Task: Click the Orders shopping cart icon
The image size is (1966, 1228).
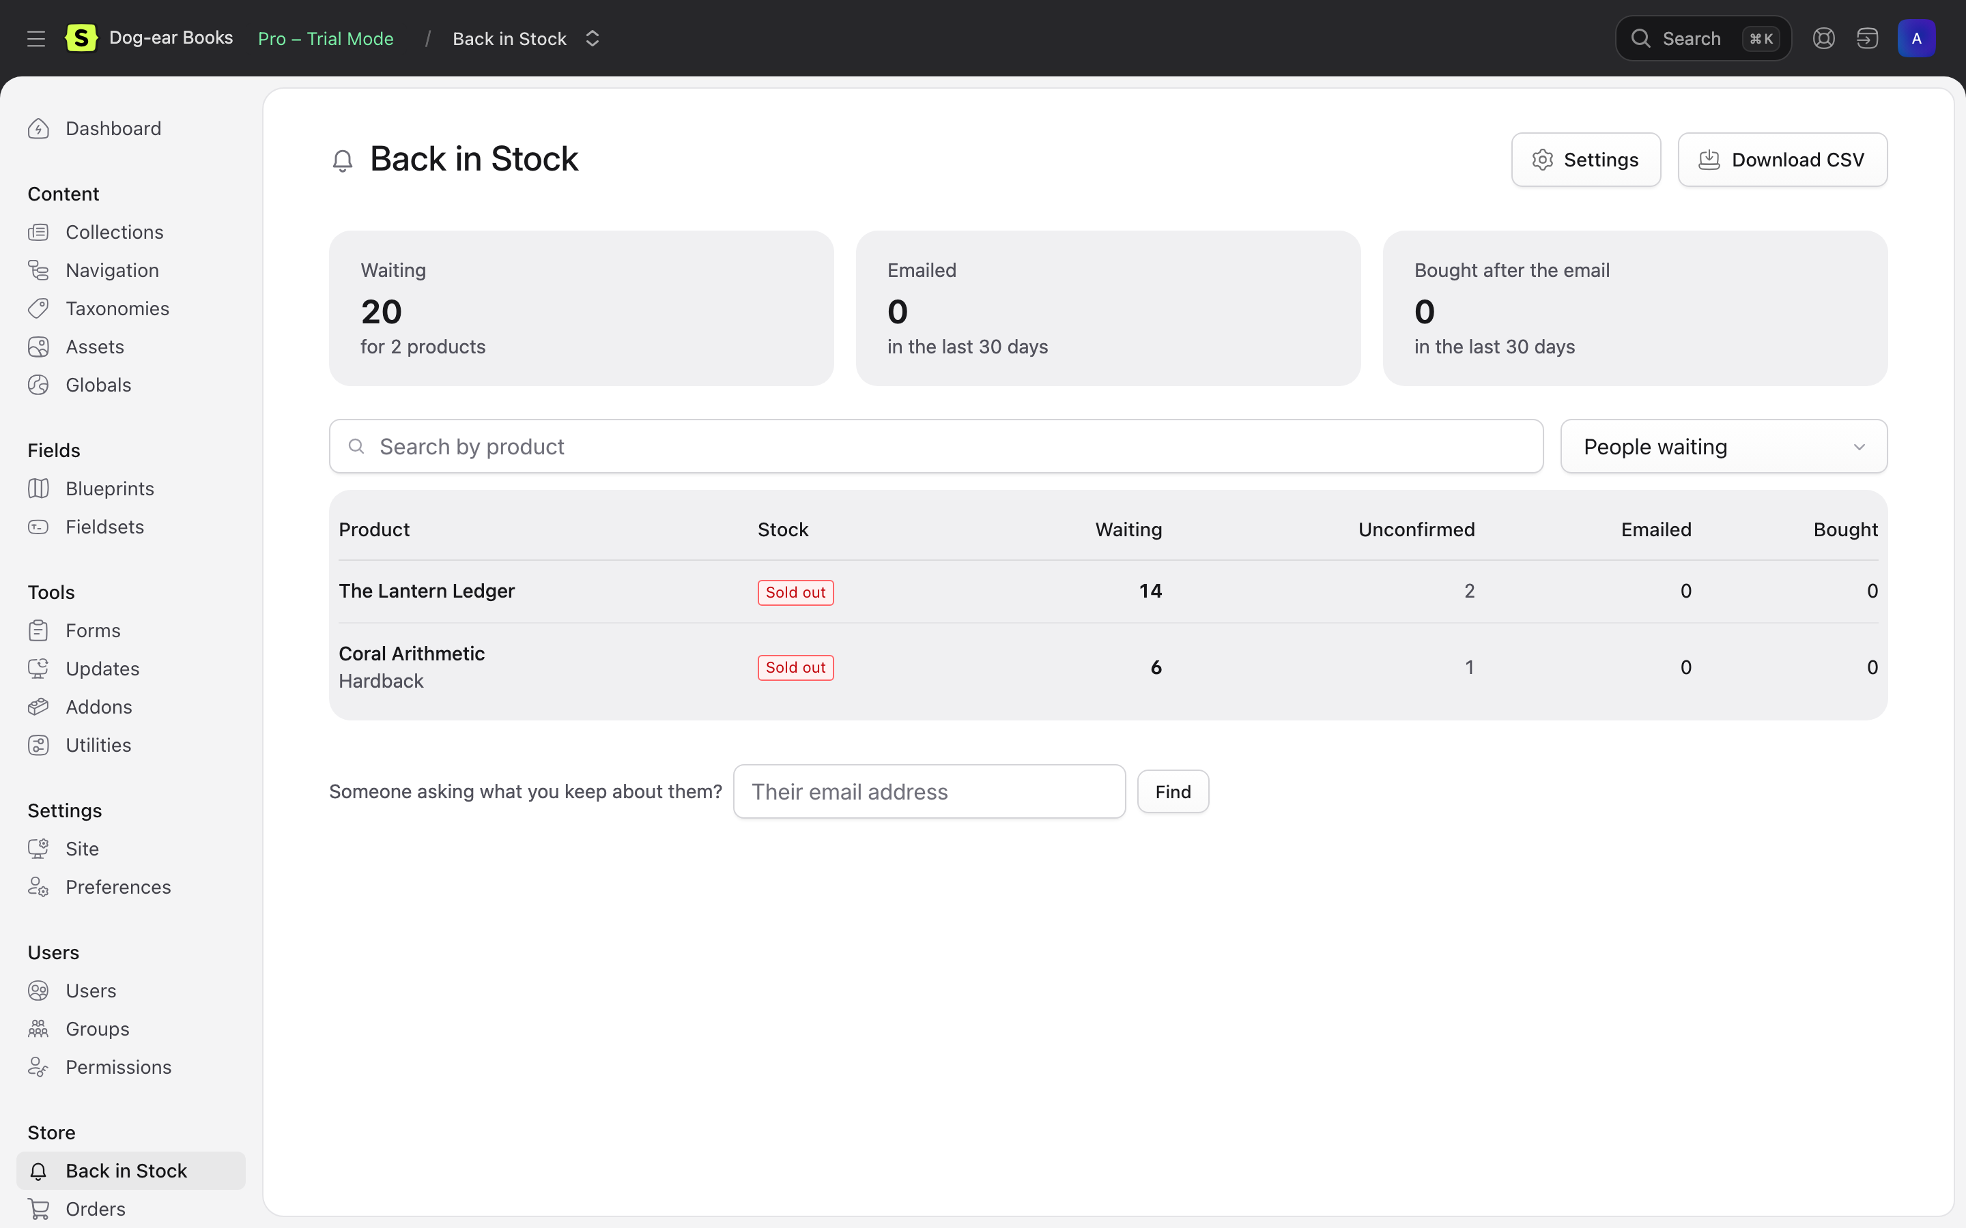Action: click(x=38, y=1208)
